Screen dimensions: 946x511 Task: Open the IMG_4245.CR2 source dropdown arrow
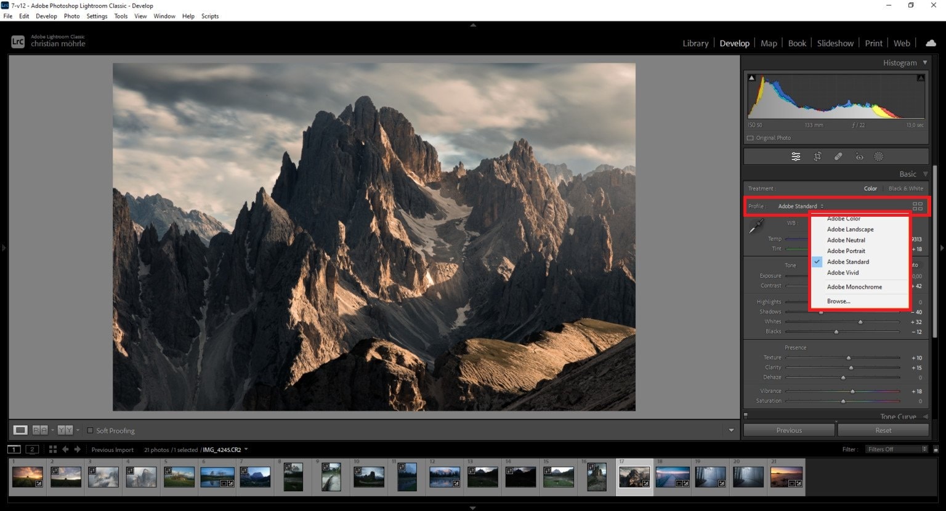pyautogui.click(x=246, y=449)
